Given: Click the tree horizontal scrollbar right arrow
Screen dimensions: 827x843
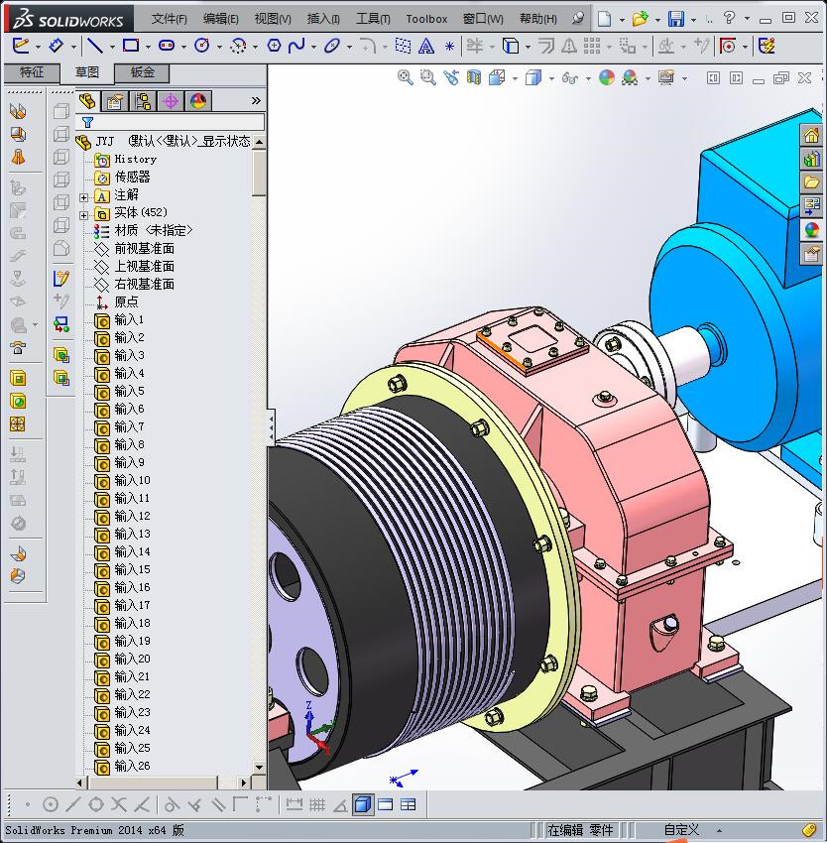Looking at the screenshot, I should (x=244, y=783).
